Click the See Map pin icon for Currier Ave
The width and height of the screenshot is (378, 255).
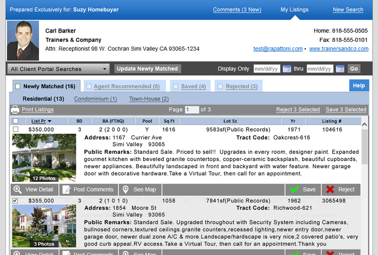click(126, 190)
